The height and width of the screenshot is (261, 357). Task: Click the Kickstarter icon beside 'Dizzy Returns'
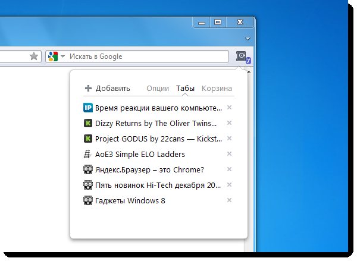coord(88,123)
